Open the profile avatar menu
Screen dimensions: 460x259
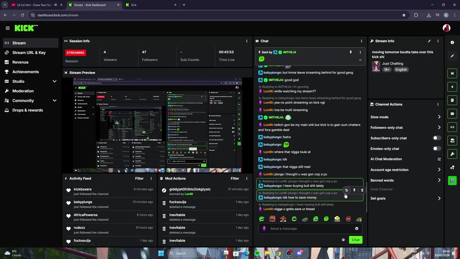pos(446,28)
